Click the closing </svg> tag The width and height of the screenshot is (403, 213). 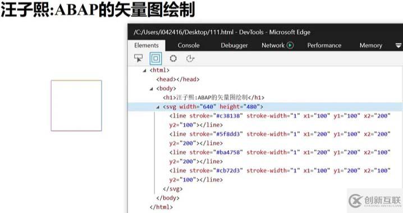(x=173, y=189)
